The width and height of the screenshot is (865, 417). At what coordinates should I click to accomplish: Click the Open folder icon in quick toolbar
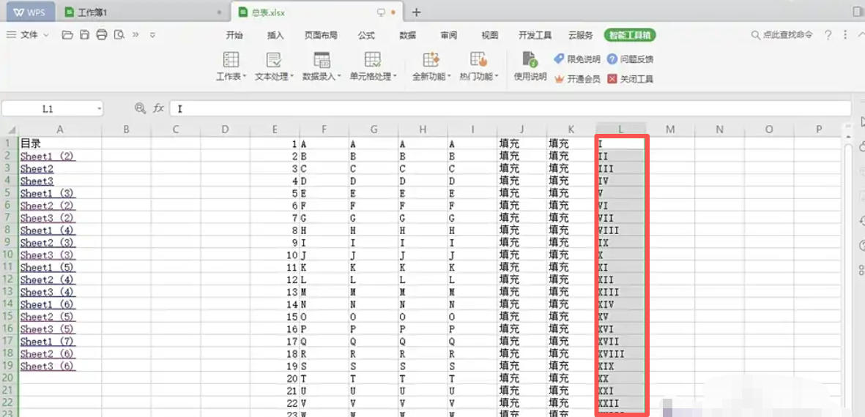67,34
